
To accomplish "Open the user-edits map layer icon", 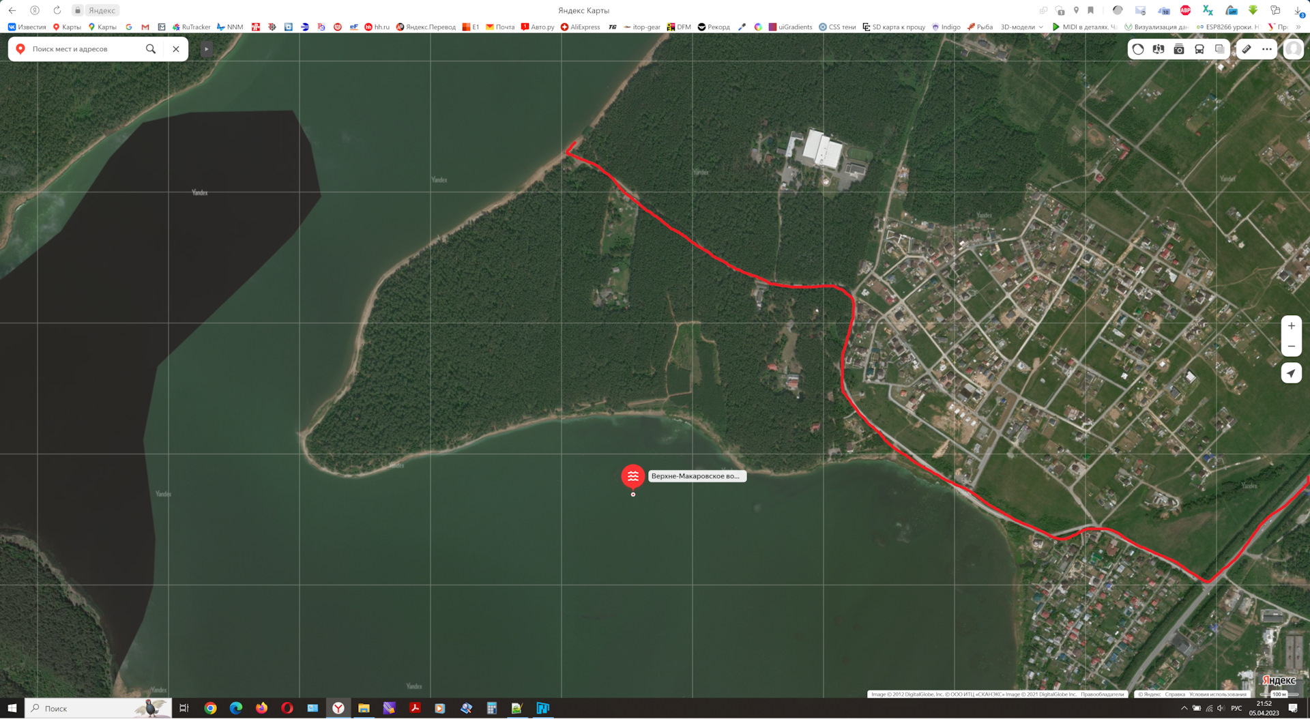I will 1159,49.
